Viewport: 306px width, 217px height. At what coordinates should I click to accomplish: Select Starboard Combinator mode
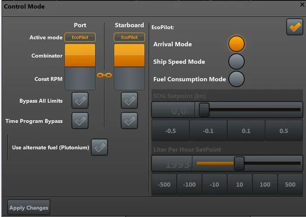(129, 55)
